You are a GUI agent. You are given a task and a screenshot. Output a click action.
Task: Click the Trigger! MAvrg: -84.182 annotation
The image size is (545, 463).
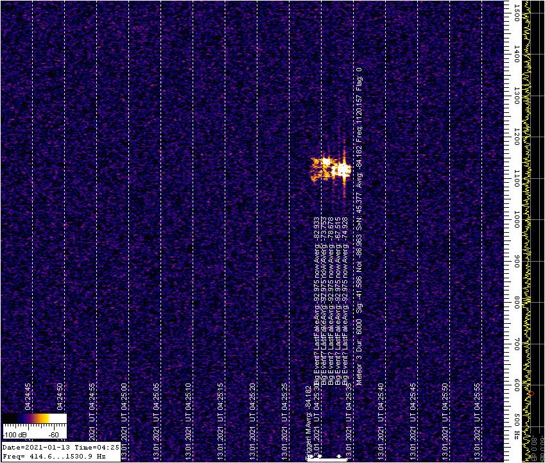(307, 423)
